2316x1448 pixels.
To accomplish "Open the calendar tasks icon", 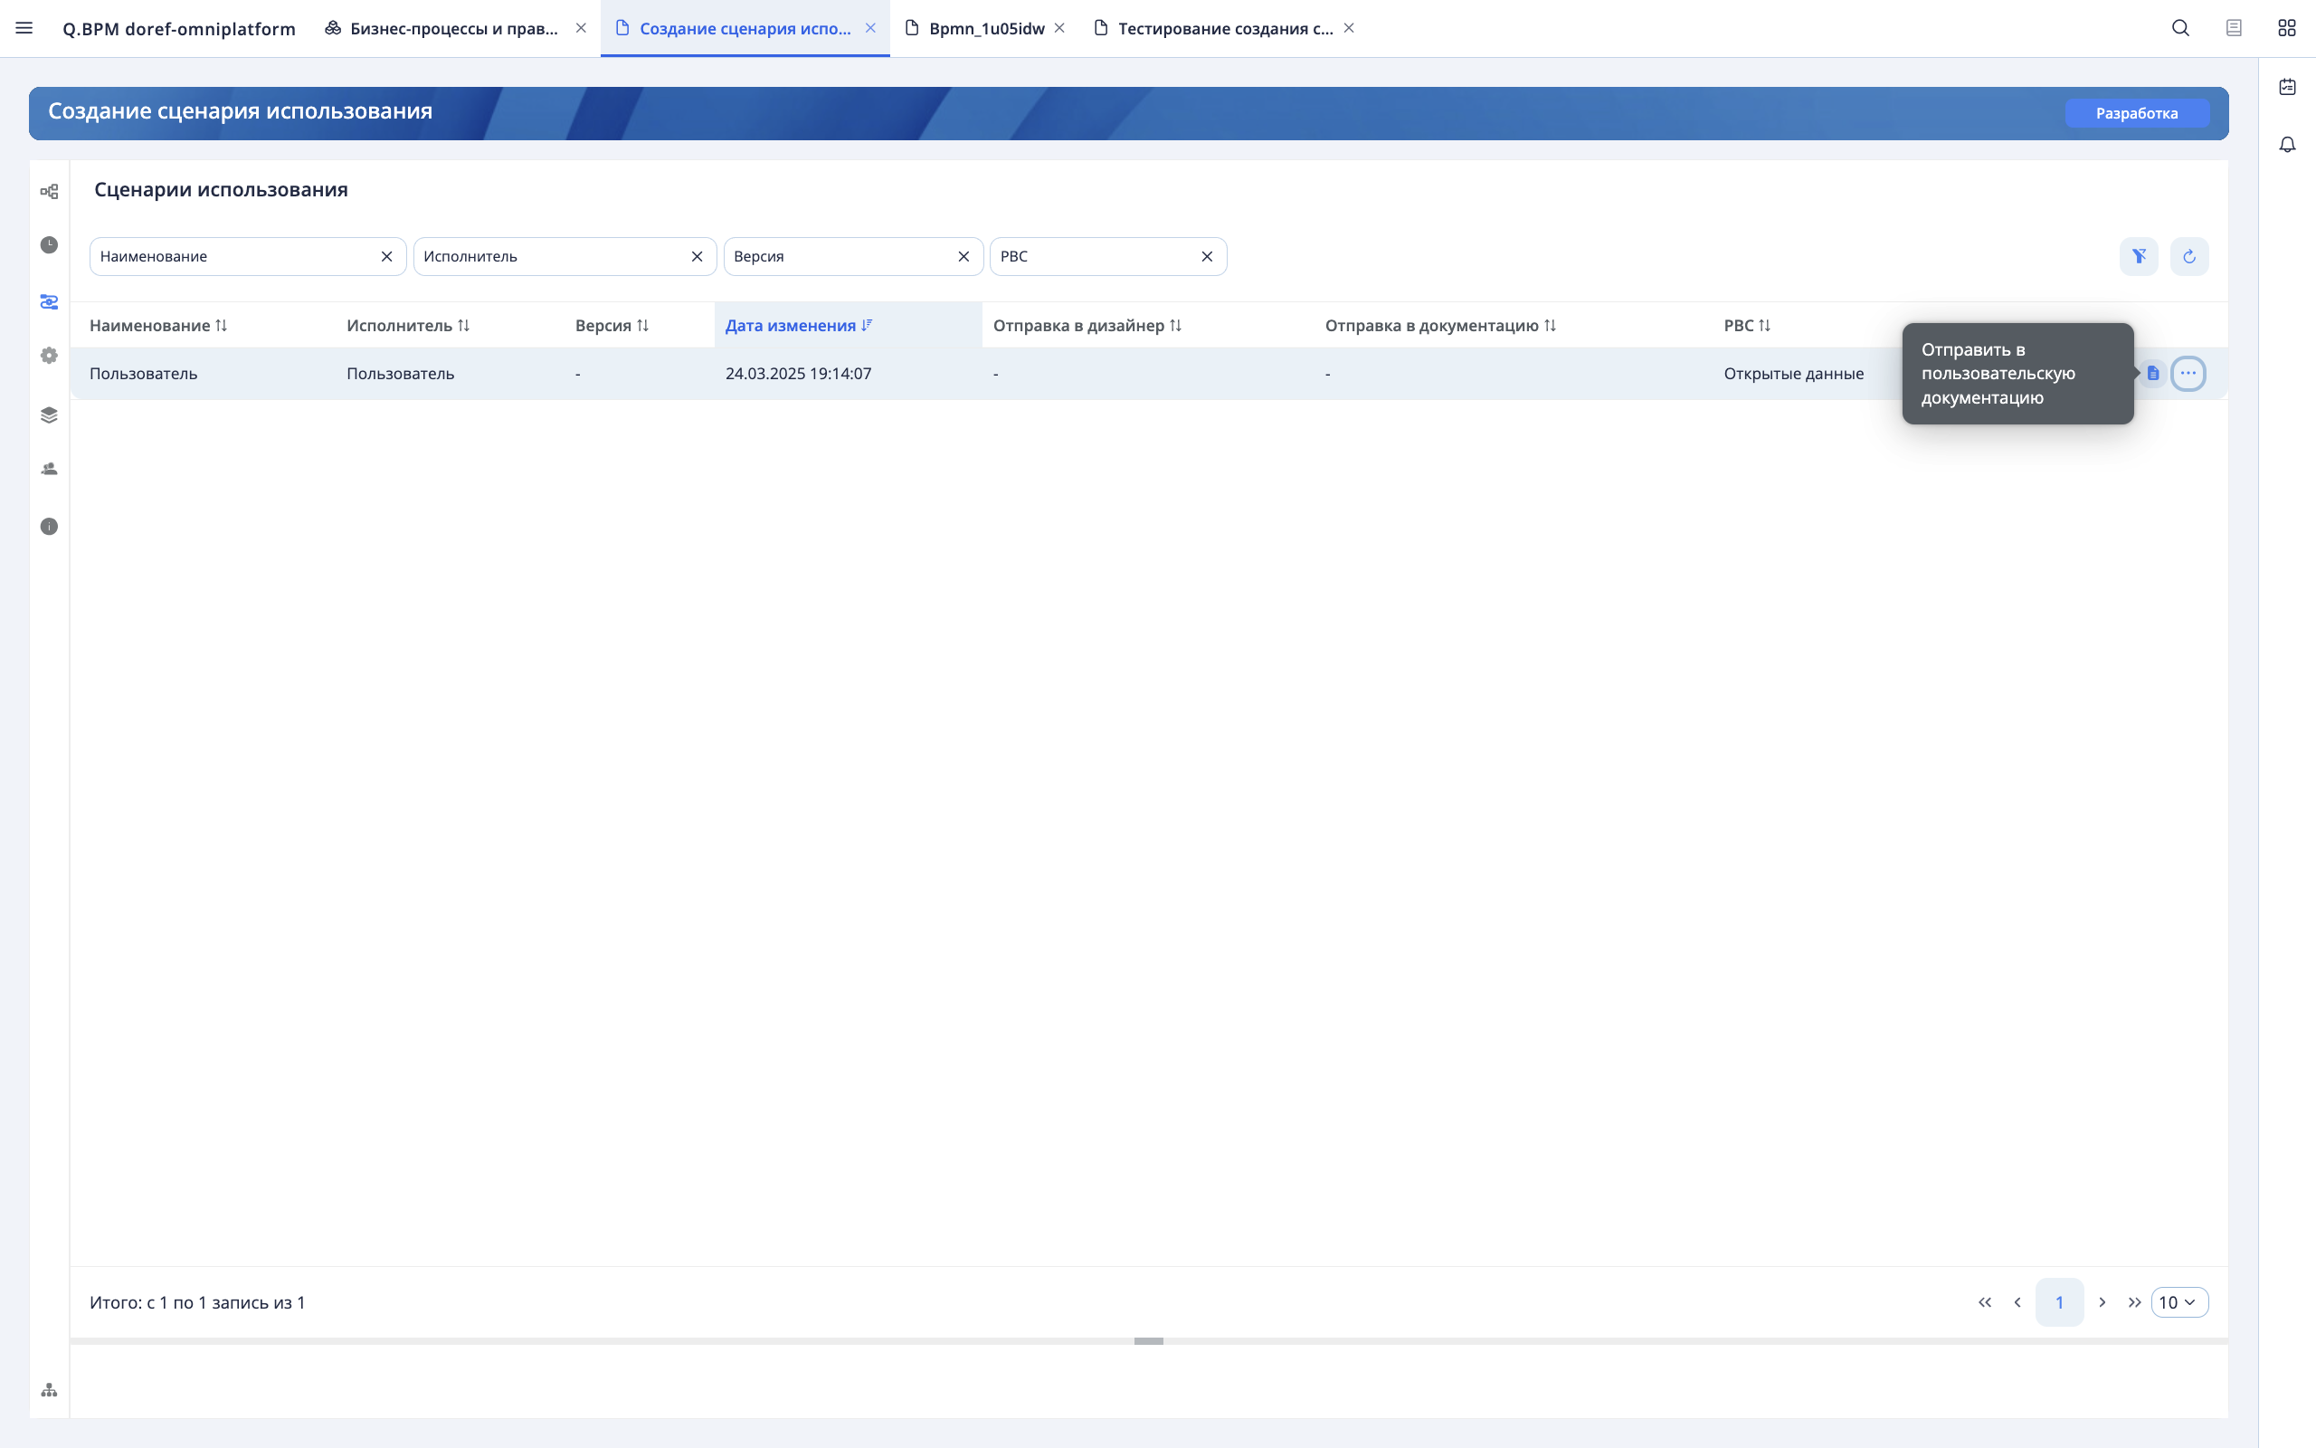I will click(x=2287, y=86).
